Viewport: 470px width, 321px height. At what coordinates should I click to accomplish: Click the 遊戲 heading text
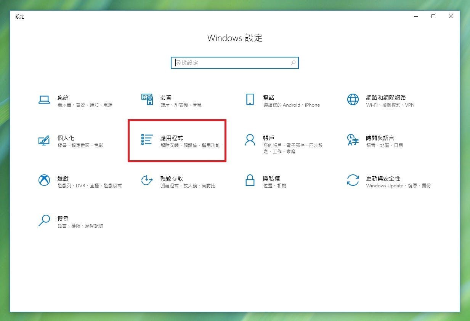pyautogui.click(x=63, y=179)
